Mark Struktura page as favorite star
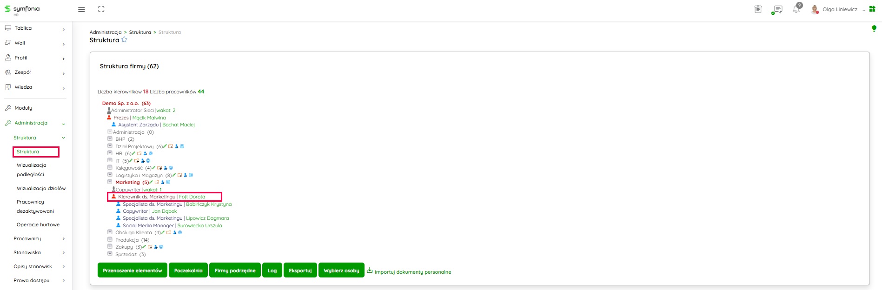Screen dimensions: 882x290 click(124, 40)
